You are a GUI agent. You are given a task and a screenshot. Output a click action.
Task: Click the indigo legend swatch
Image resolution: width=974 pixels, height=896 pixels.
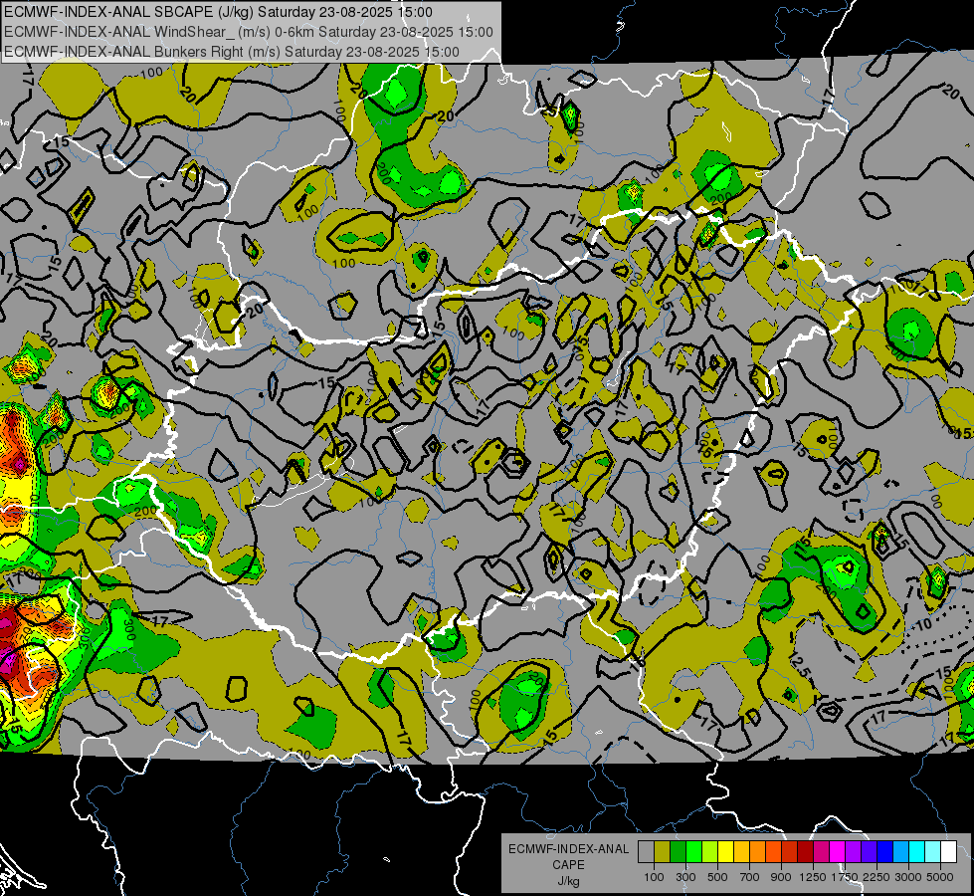coord(869,852)
